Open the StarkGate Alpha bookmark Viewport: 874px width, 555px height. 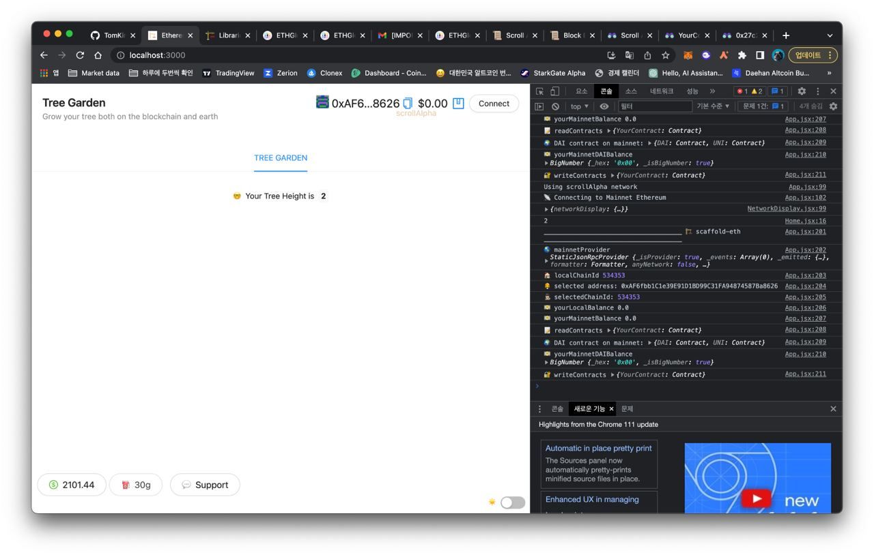pyautogui.click(x=553, y=73)
